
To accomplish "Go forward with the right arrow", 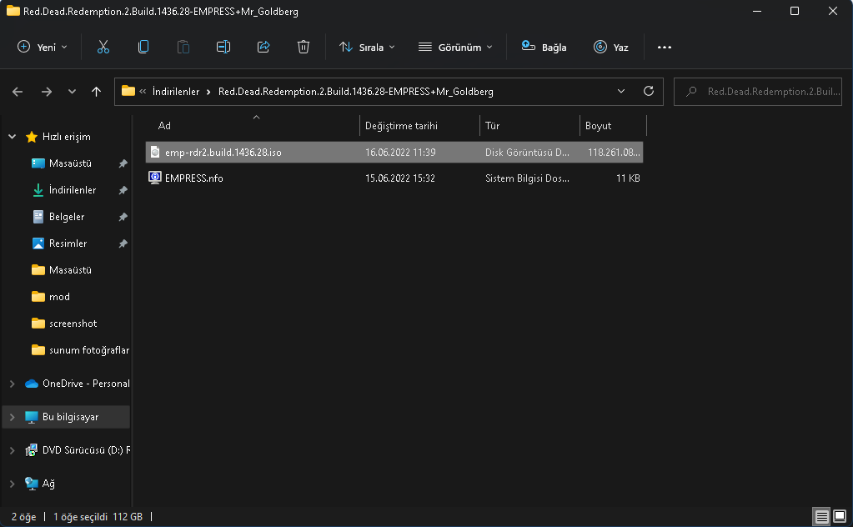I will pos(47,92).
